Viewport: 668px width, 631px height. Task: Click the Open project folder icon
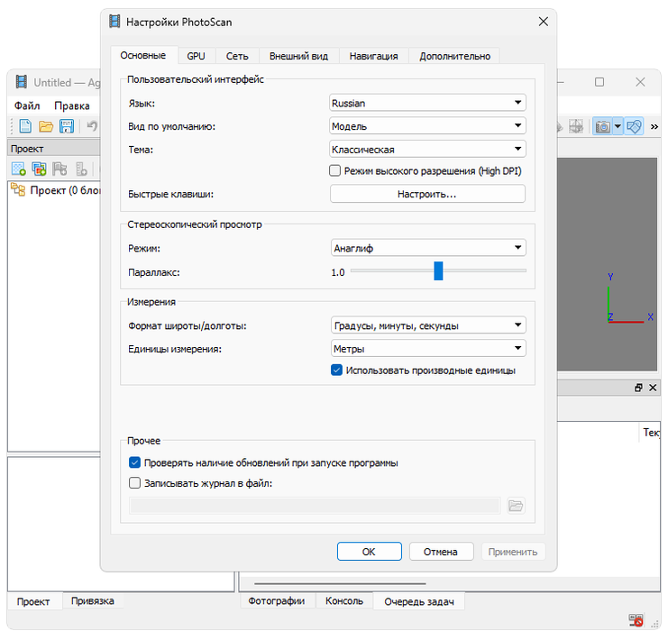pyautogui.click(x=46, y=126)
